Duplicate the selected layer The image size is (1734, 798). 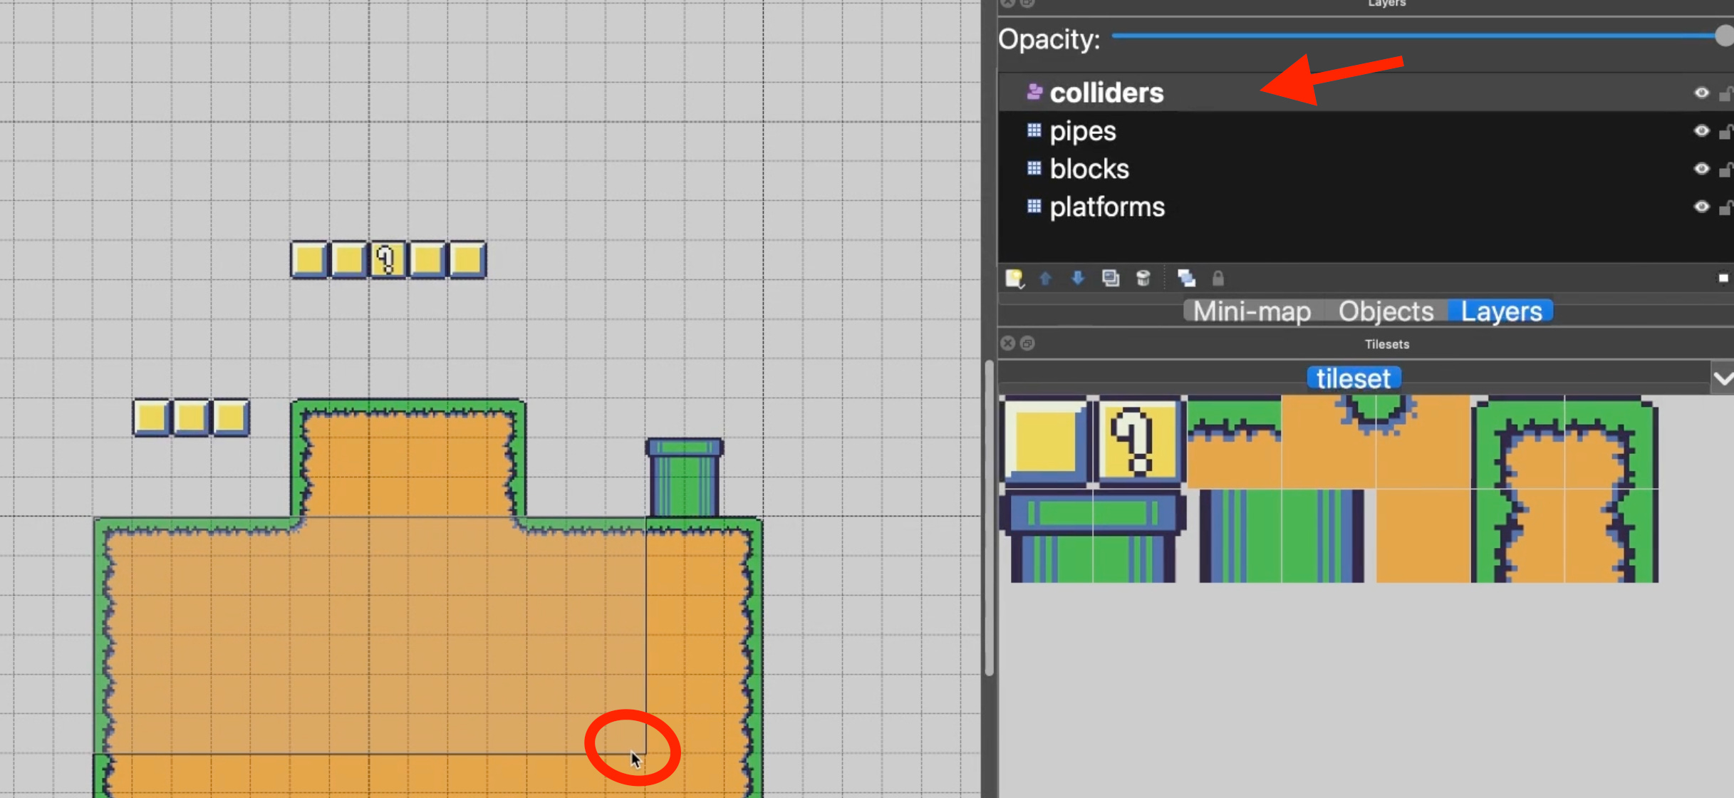pos(1110,279)
